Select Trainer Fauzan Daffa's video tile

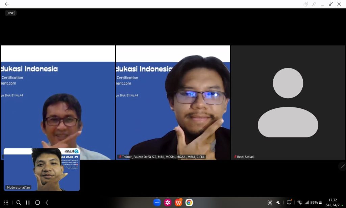(x=173, y=102)
